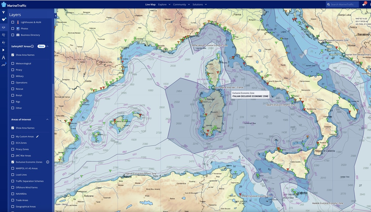Enable the Piracy Zones checkbox

[13, 149]
